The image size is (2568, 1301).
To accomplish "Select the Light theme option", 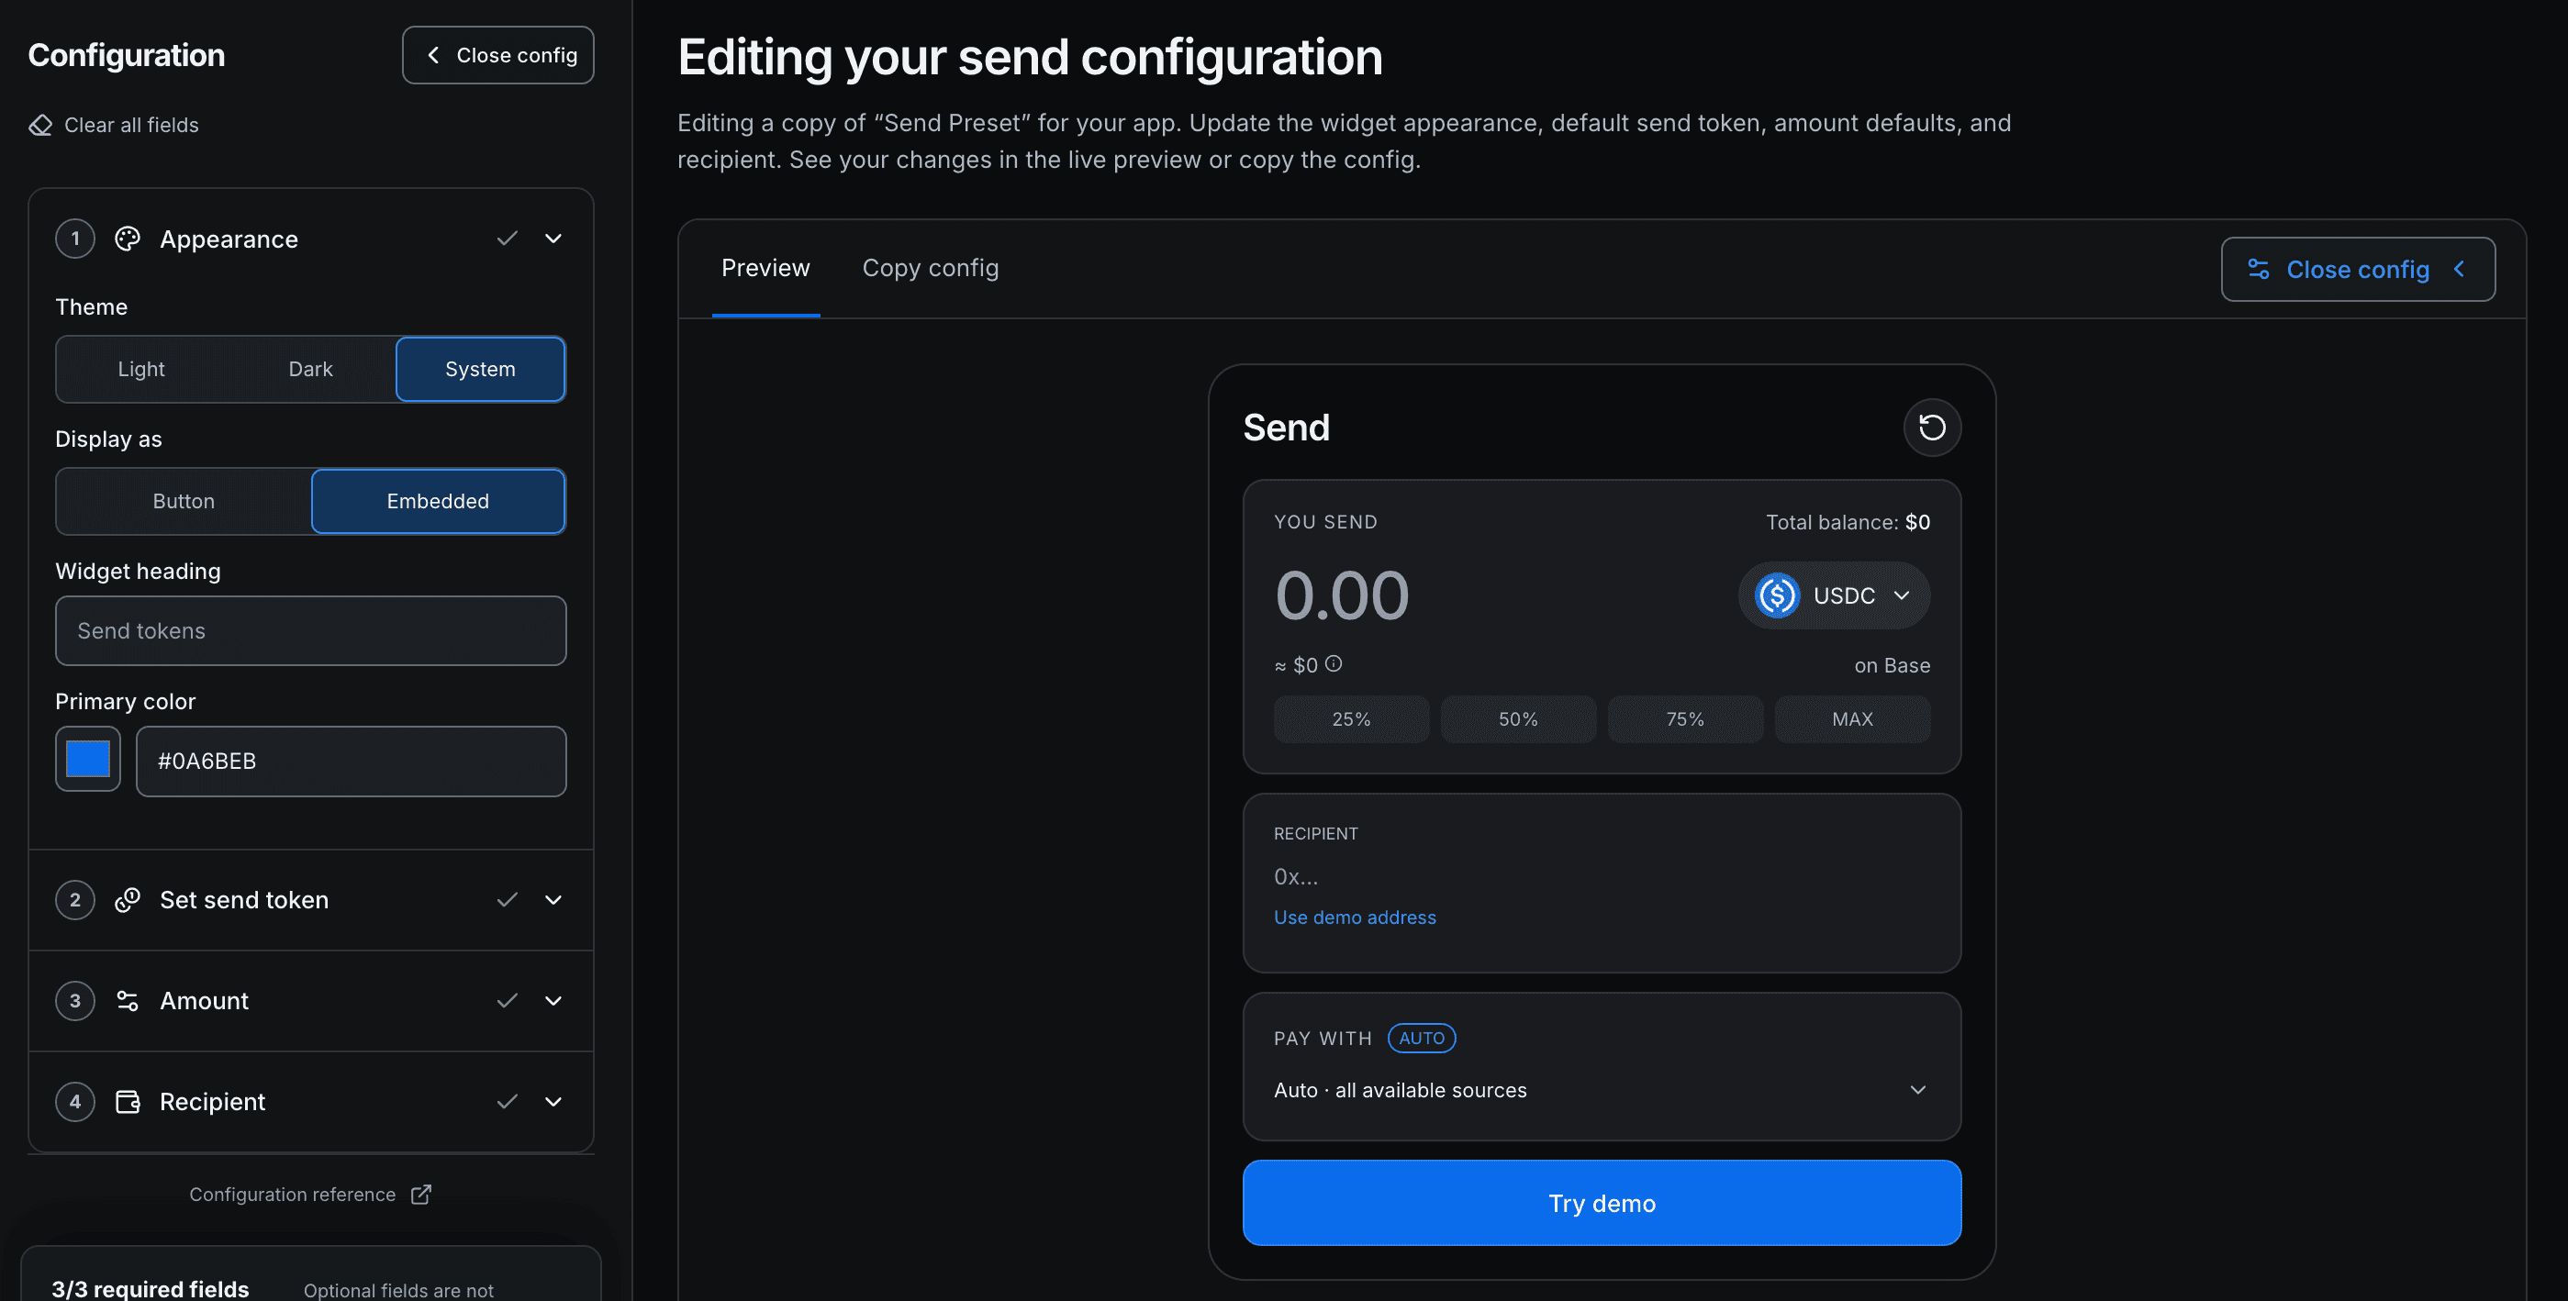I will click(x=140, y=369).
